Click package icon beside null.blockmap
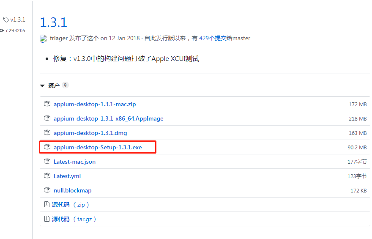Image resolution: width=372 pixels, height=239 pixels. (x=47, y=190)
